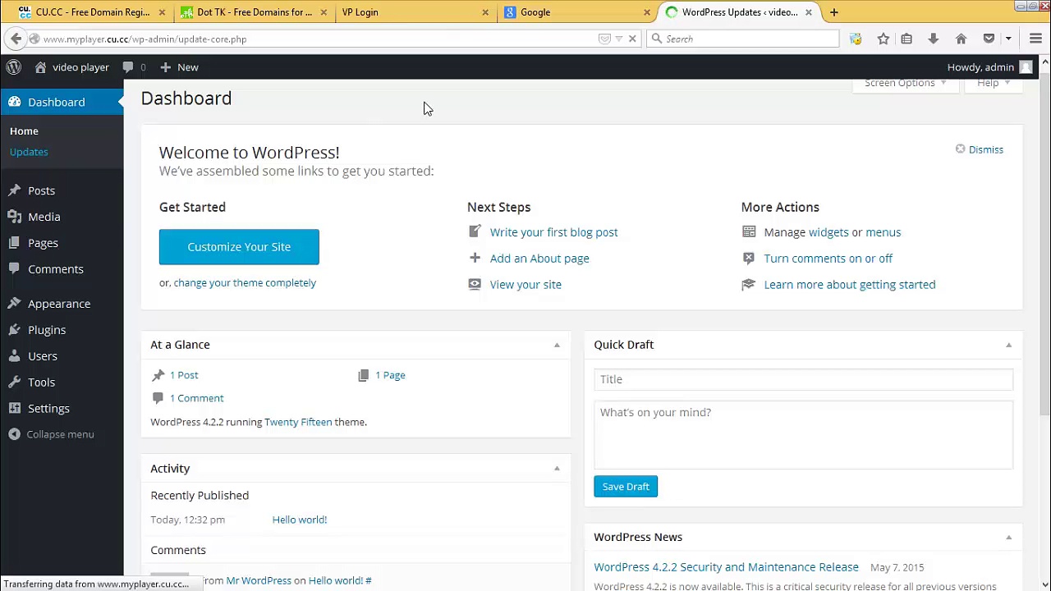Click Turn comments on or off
The image size is (1051, 591).
[x=828, y=259]
